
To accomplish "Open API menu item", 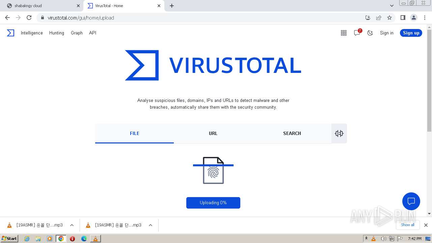I will coord(92,33).
